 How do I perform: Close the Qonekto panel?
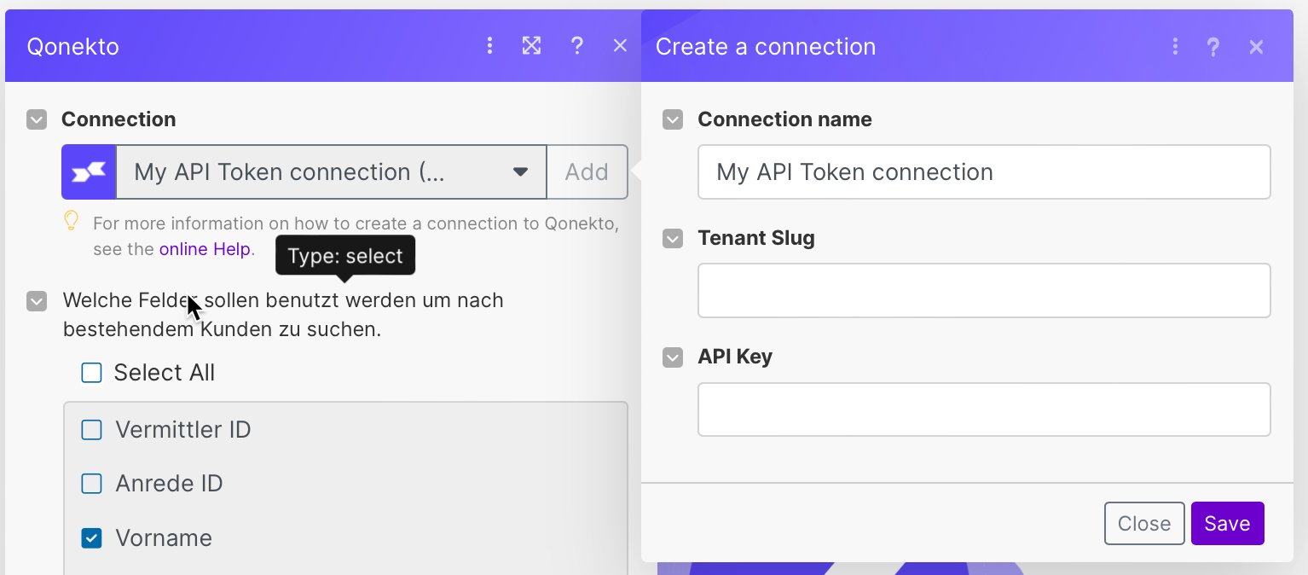click(x=621, y=45)
